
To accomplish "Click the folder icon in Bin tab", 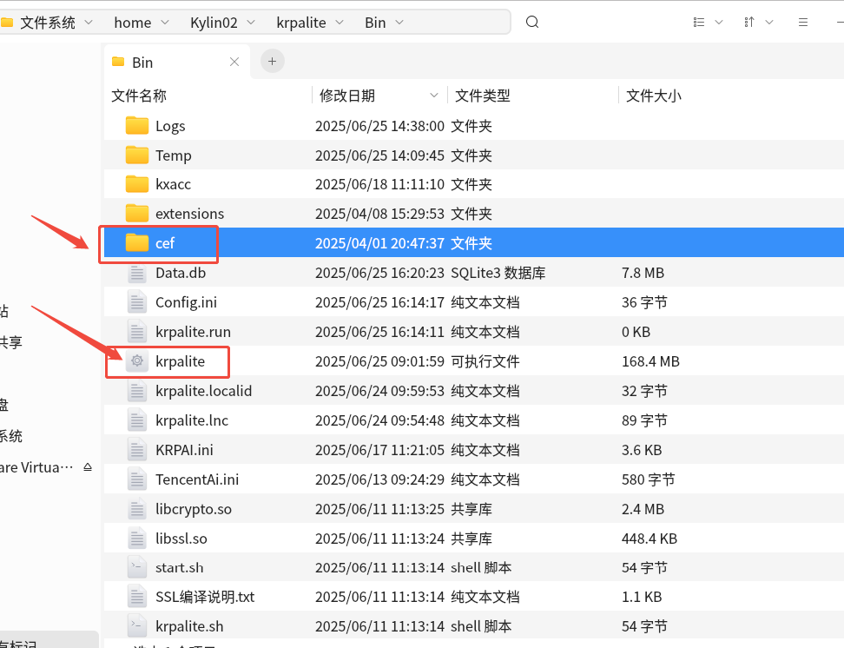I will 118,62.
